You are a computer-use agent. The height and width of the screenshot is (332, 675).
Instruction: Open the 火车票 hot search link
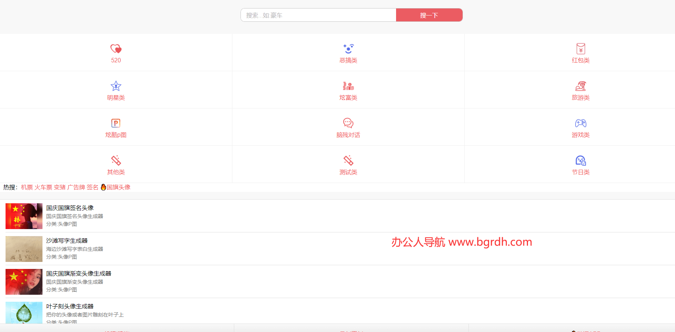pyautogui.click(x=43, y=187)
